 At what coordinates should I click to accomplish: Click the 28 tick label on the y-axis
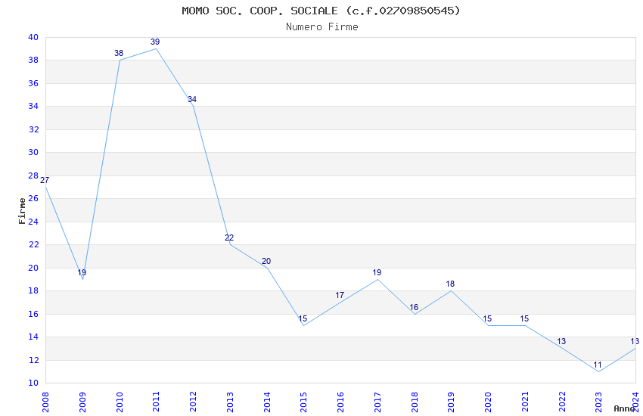click(33, 175)
